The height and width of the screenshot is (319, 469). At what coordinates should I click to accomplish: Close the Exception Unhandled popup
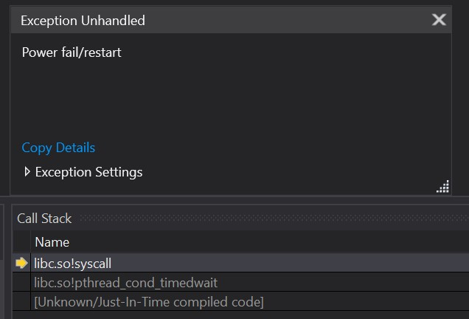439,20
